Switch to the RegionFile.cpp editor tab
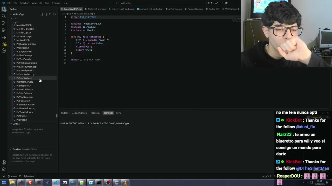The height and width of the screenshot is (186, 332). click(x=193, y=9)
